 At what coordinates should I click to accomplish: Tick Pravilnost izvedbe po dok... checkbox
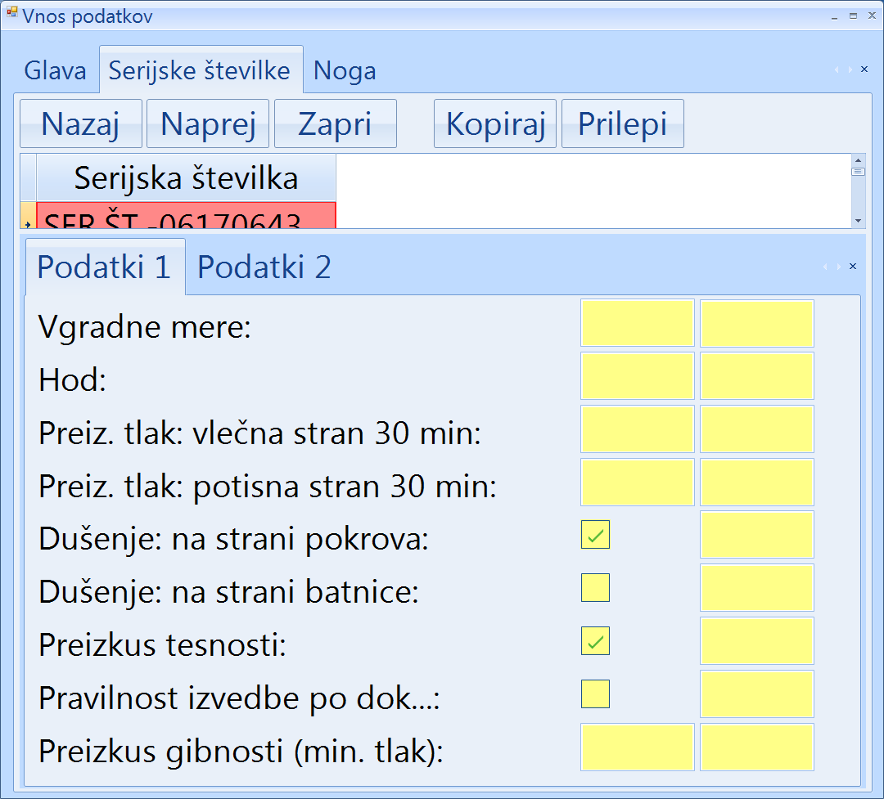click(595, 694)
